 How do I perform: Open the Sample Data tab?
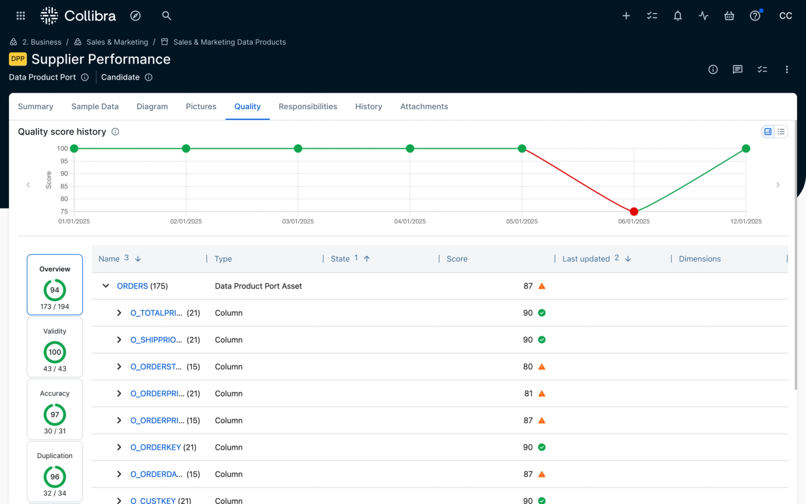(x=95, y=106)
